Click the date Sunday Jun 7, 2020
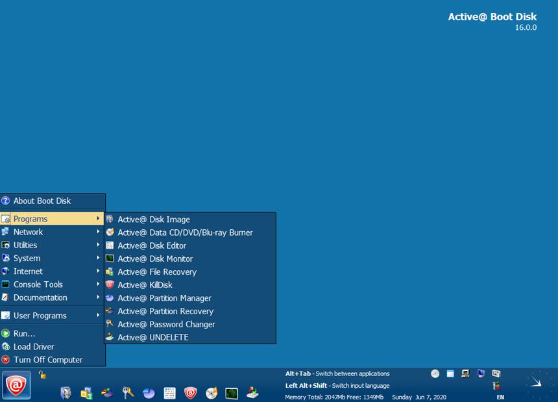 pyautogui.click(x=419, y=397)
